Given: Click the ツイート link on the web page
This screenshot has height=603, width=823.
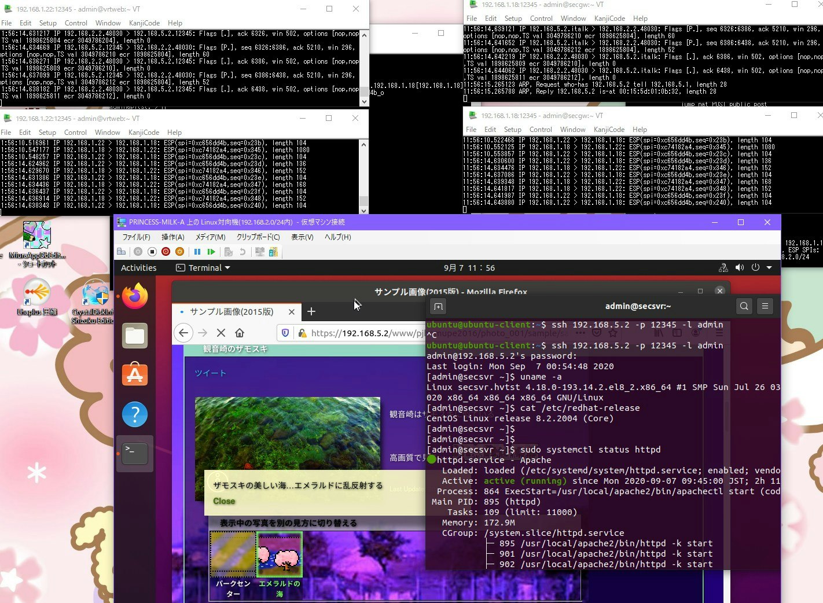Looking at the screenshot, I should click(211, 373).
